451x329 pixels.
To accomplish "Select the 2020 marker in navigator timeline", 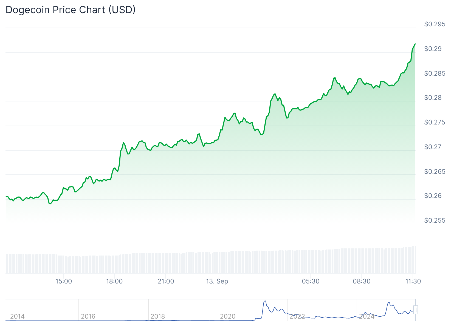I will point(228,316).
